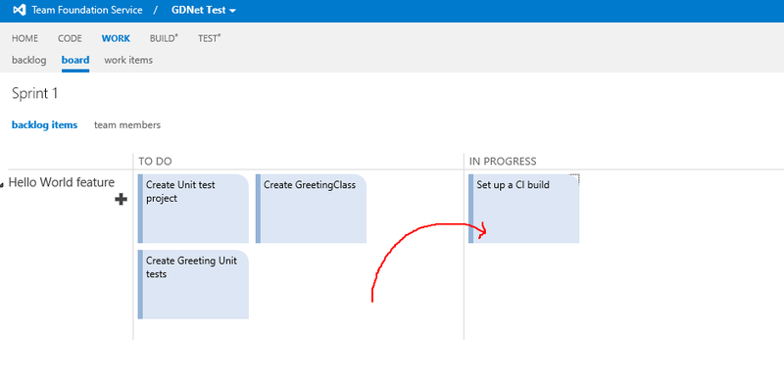Screen dimensions: 784x384
Task: Click the Hello World feature title
Action: (62, 182)
